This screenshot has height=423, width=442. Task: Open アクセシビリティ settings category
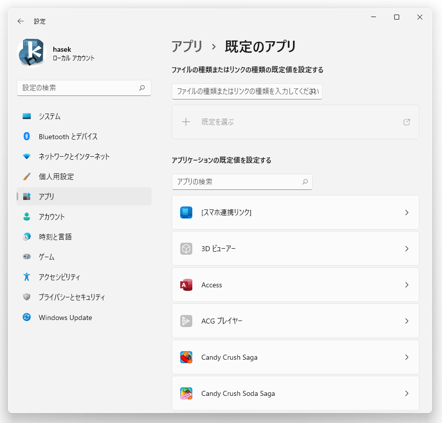84,277
